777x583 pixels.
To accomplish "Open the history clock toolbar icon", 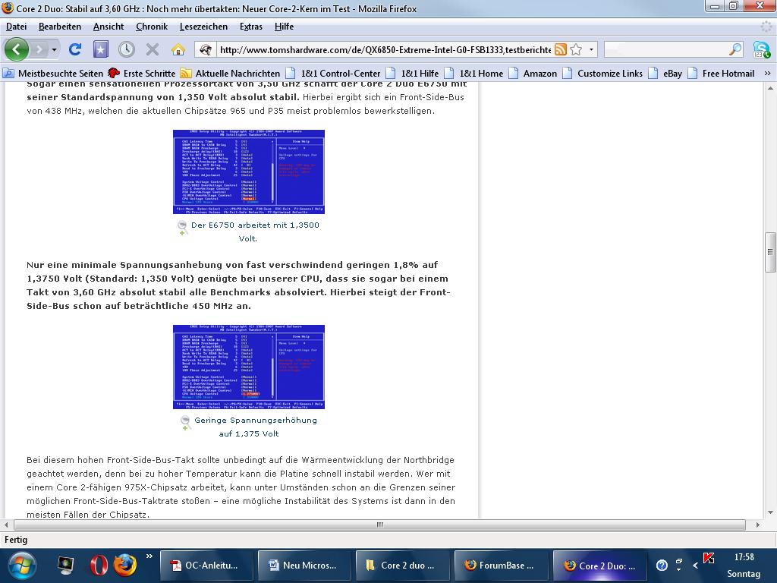I will point(127,49).
